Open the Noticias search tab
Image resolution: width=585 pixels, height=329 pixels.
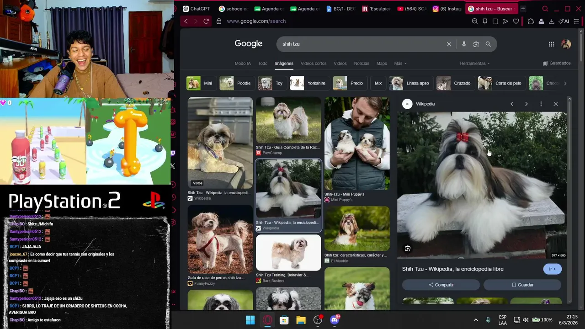(362, 64)
